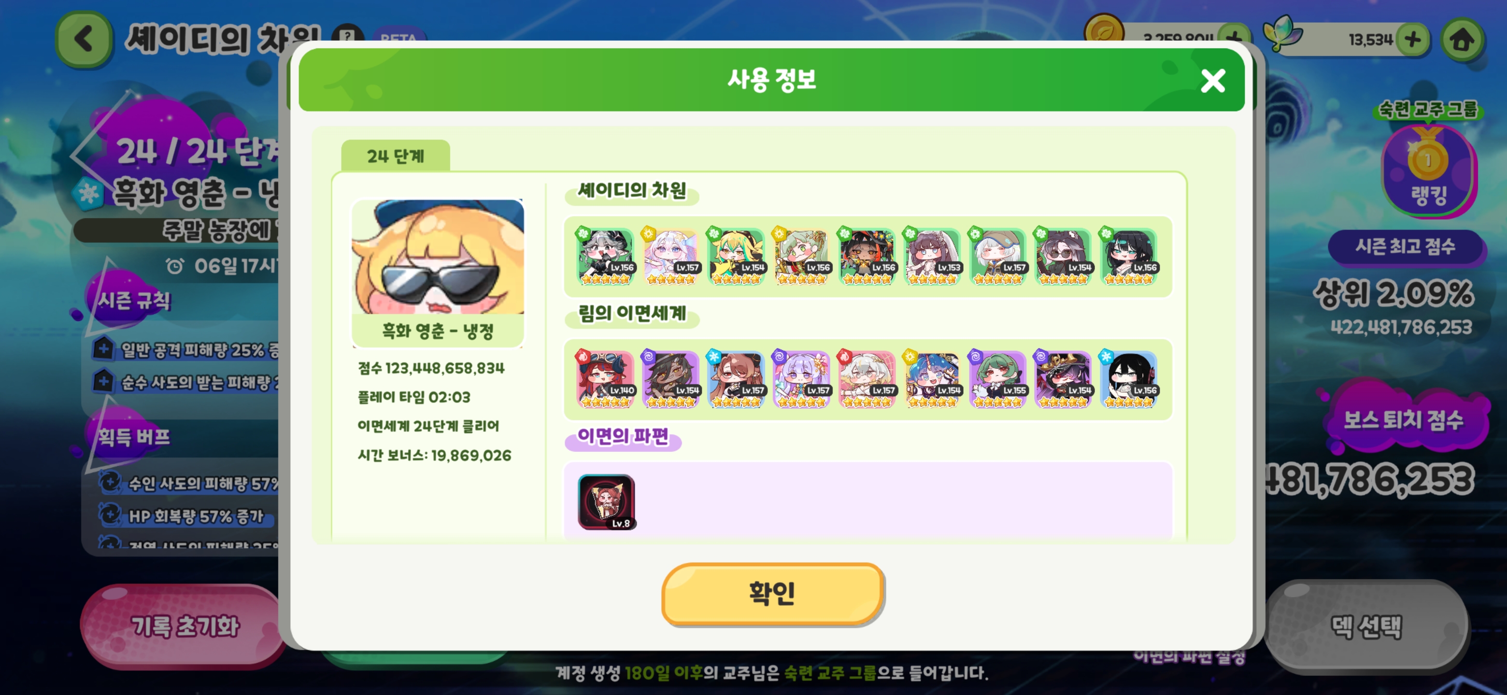Add currency with plus next to 13,534
Image resolution: width=1507 pixels, height=695 pixels.
tap(1413, 39)
